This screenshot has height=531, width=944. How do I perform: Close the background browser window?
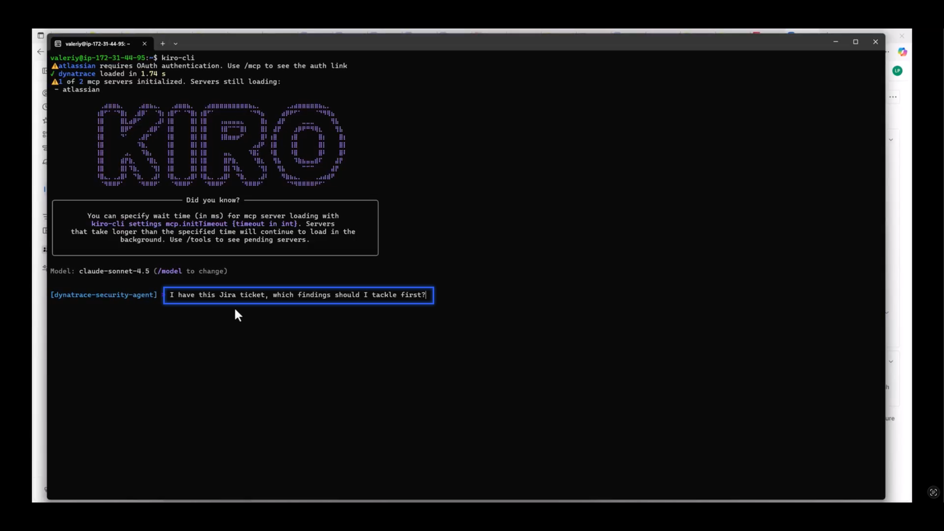(x=902, y=36)
